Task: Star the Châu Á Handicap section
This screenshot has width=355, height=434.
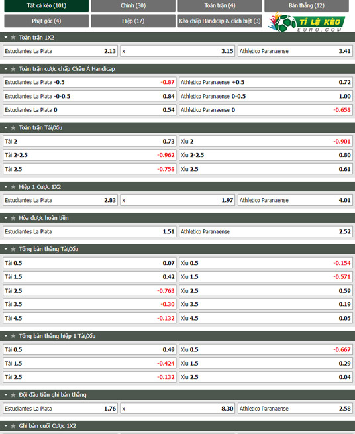Action: [13, 69]
